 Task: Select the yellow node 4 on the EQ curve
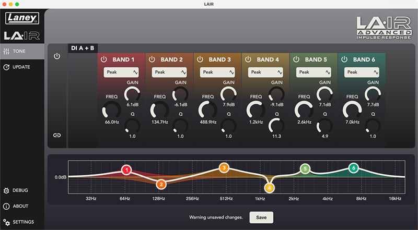[x=270, y=187]
